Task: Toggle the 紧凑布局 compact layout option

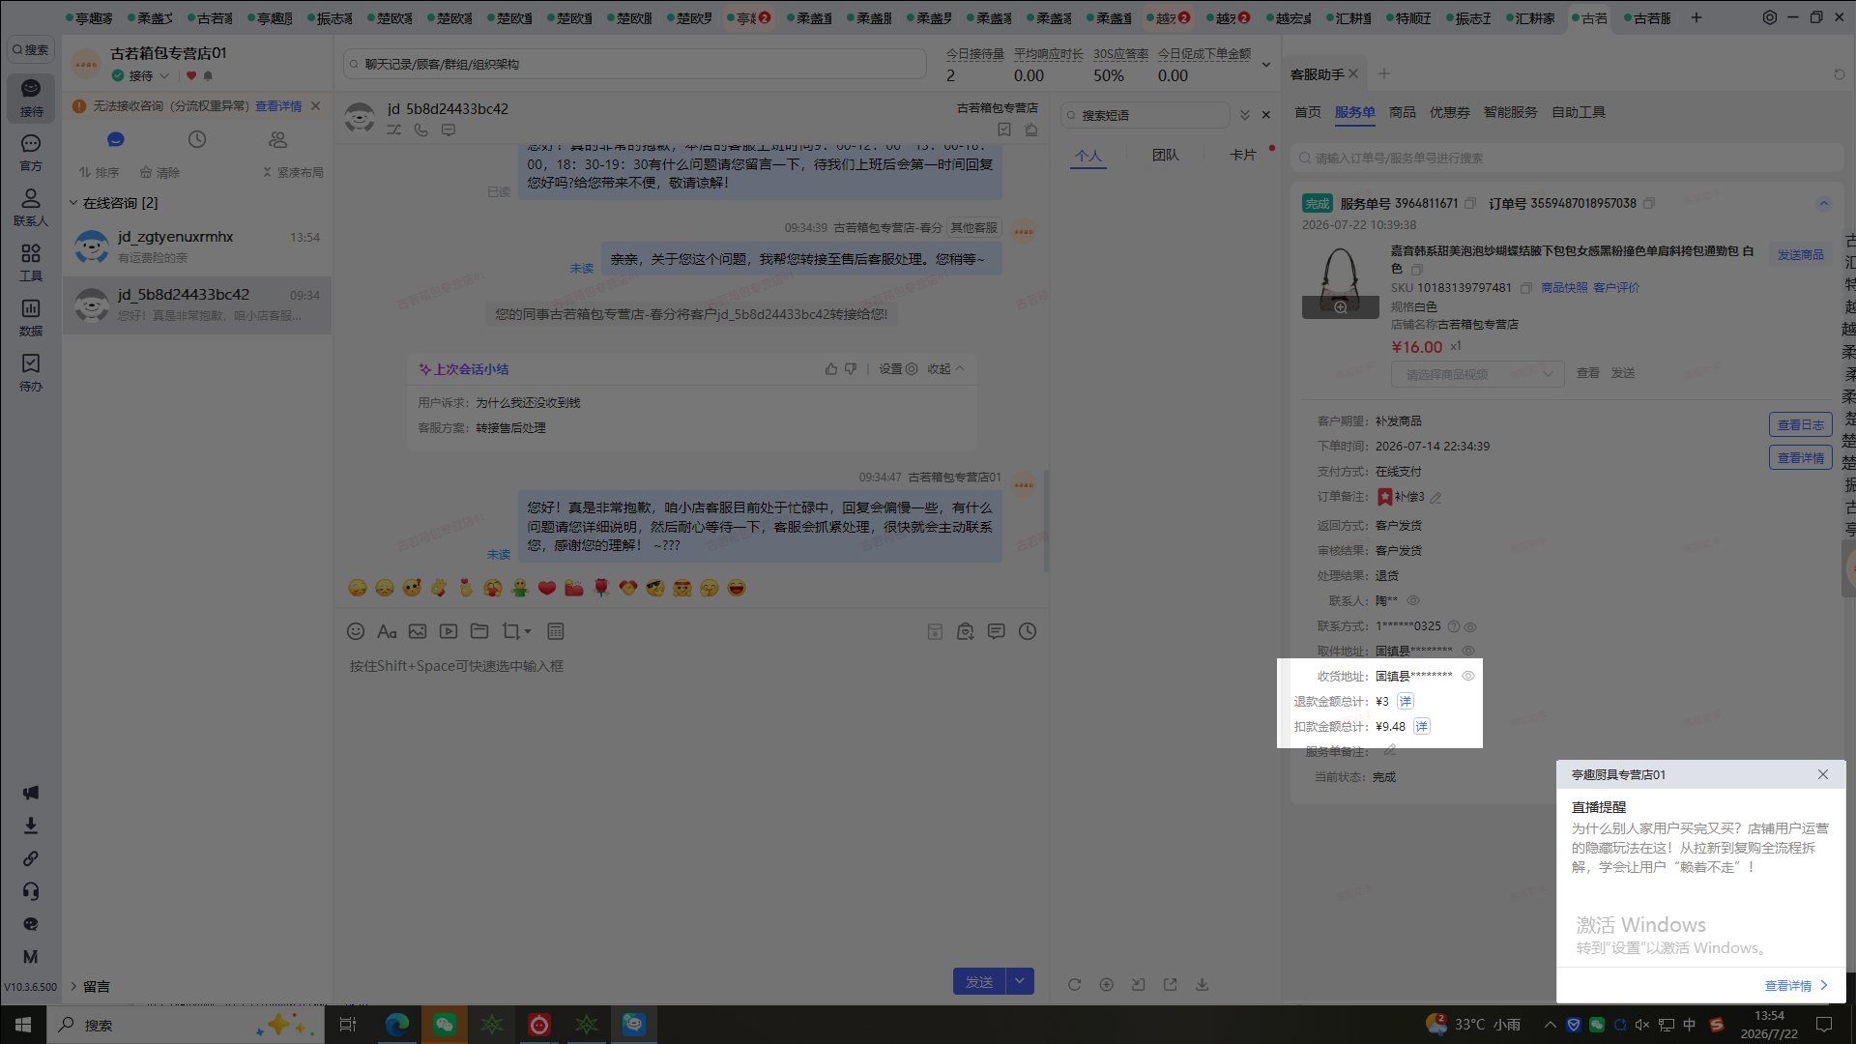Action: click(293, 172)
